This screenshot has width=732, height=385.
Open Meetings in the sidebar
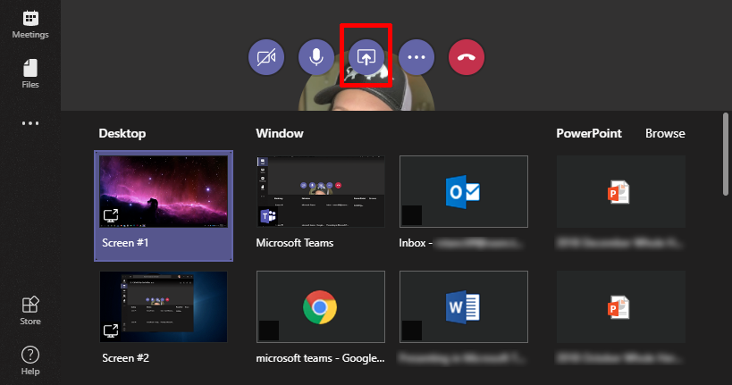click(x=30, y=24)
